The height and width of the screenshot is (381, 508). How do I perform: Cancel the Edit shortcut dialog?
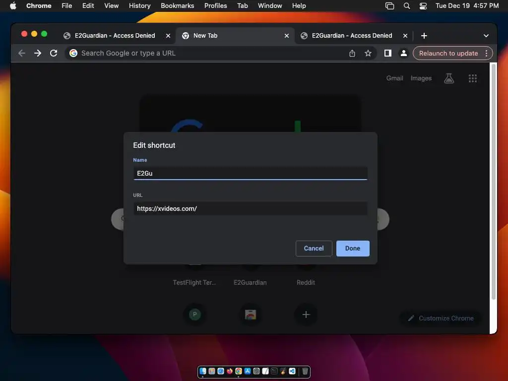(x=314, y=248)
